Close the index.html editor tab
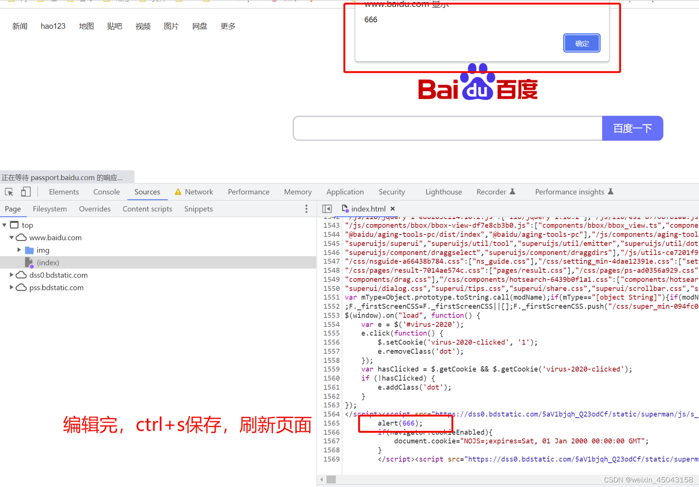This screenshot has height=487, width=699. pyautogui.click(x=393, y=209)
